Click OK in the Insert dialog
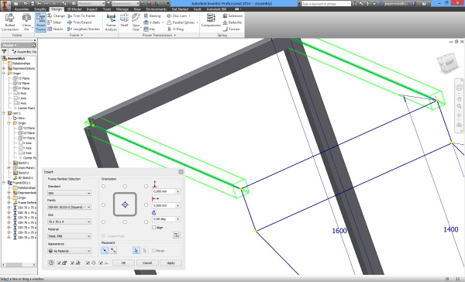The image size is (465, 282). (x=124, y=263)
